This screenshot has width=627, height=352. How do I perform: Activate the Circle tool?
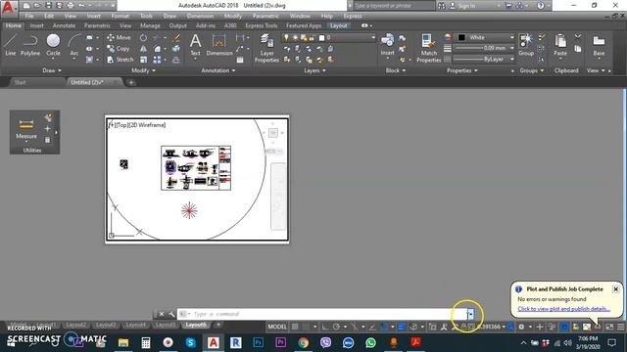(53, 45)
